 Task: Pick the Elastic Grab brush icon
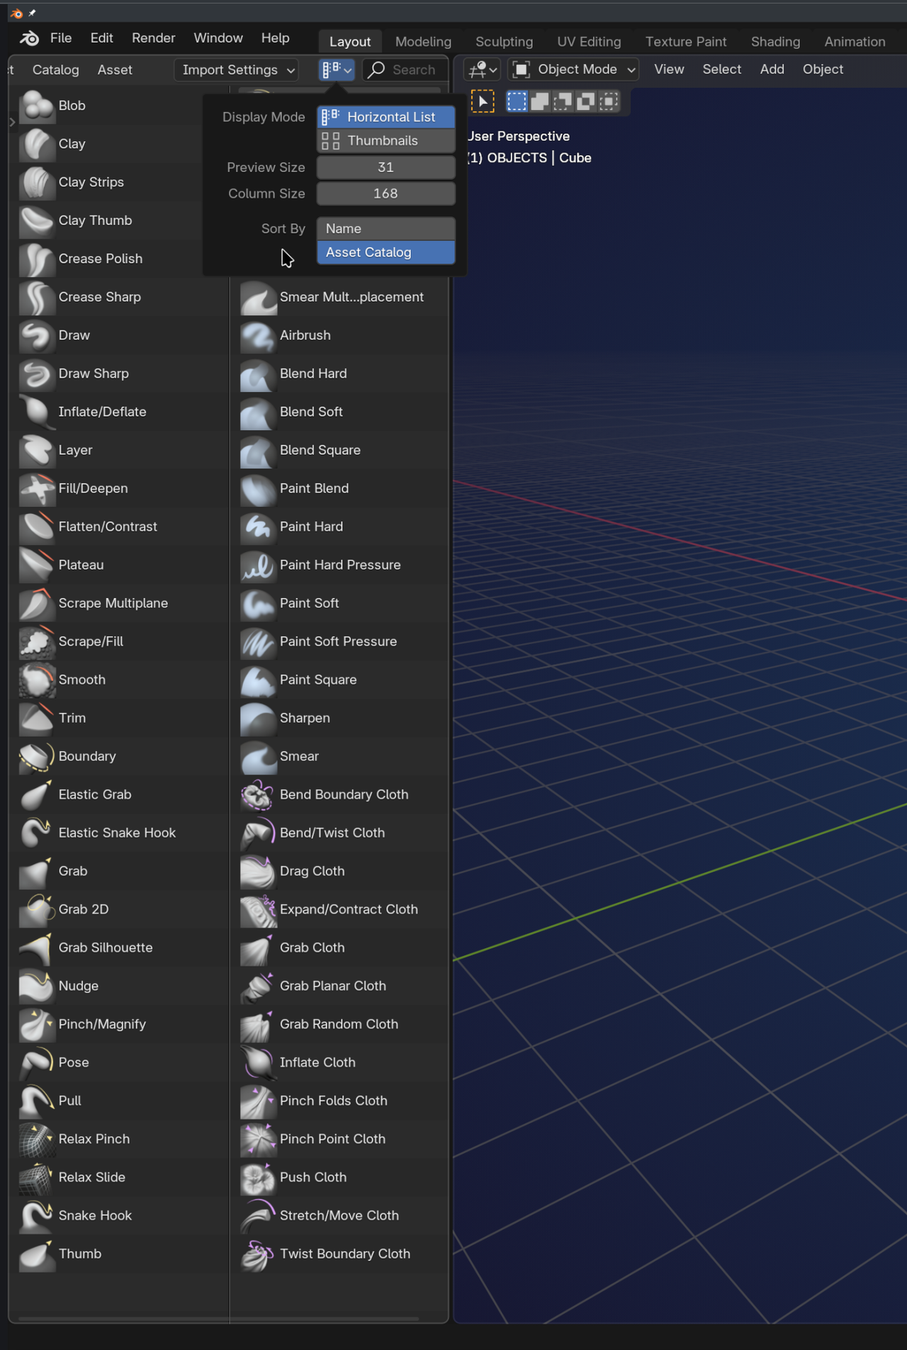tap(36, 794)
